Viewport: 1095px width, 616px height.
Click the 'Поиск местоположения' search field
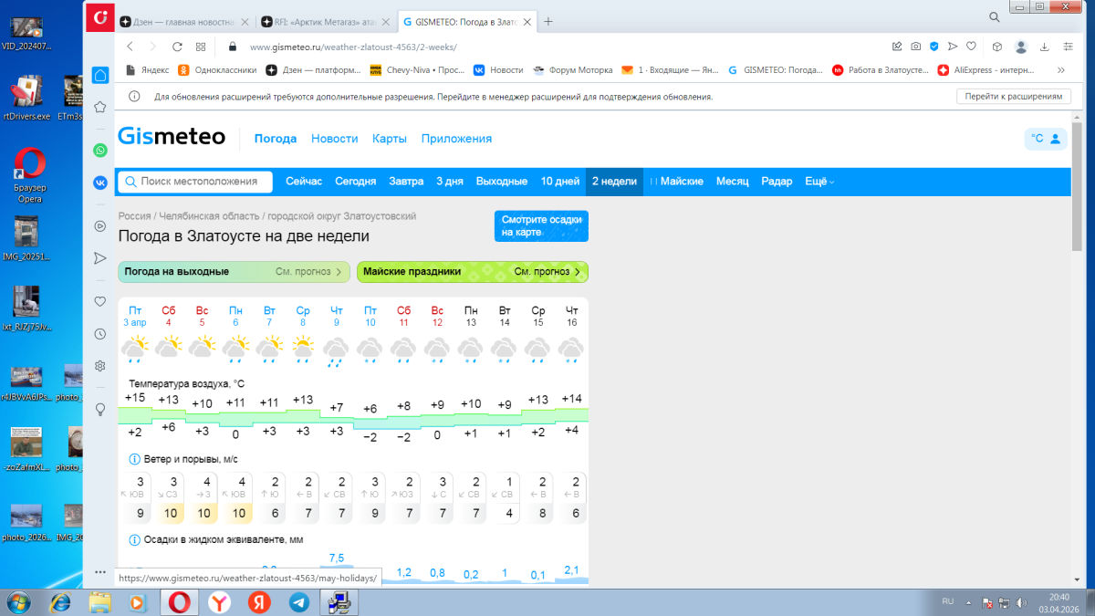pyautogui.click(x=196, y=182)
